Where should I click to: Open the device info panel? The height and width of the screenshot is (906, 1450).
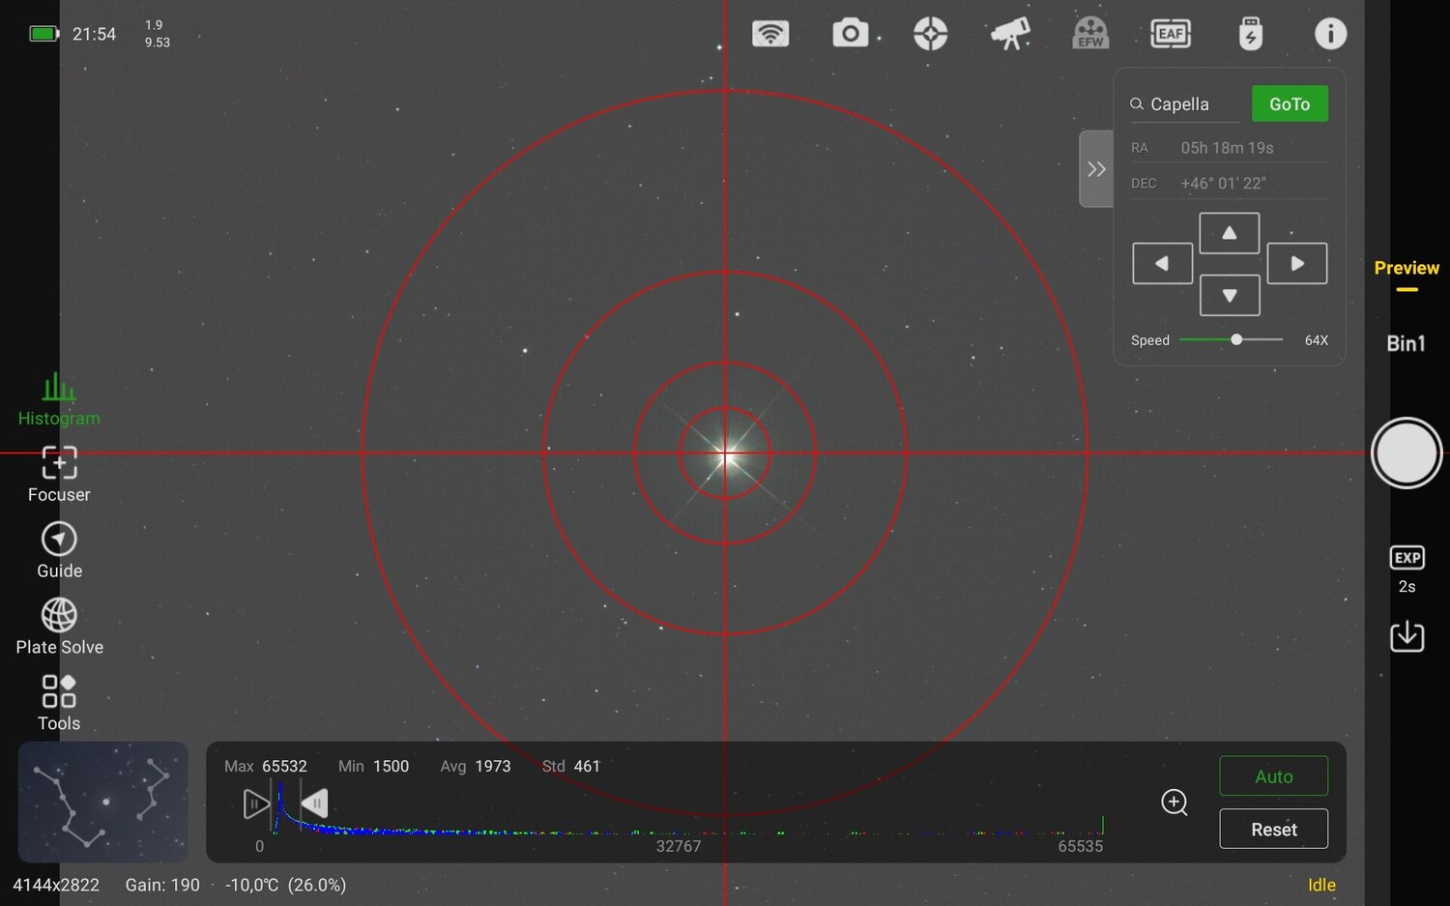[1330, 33]
